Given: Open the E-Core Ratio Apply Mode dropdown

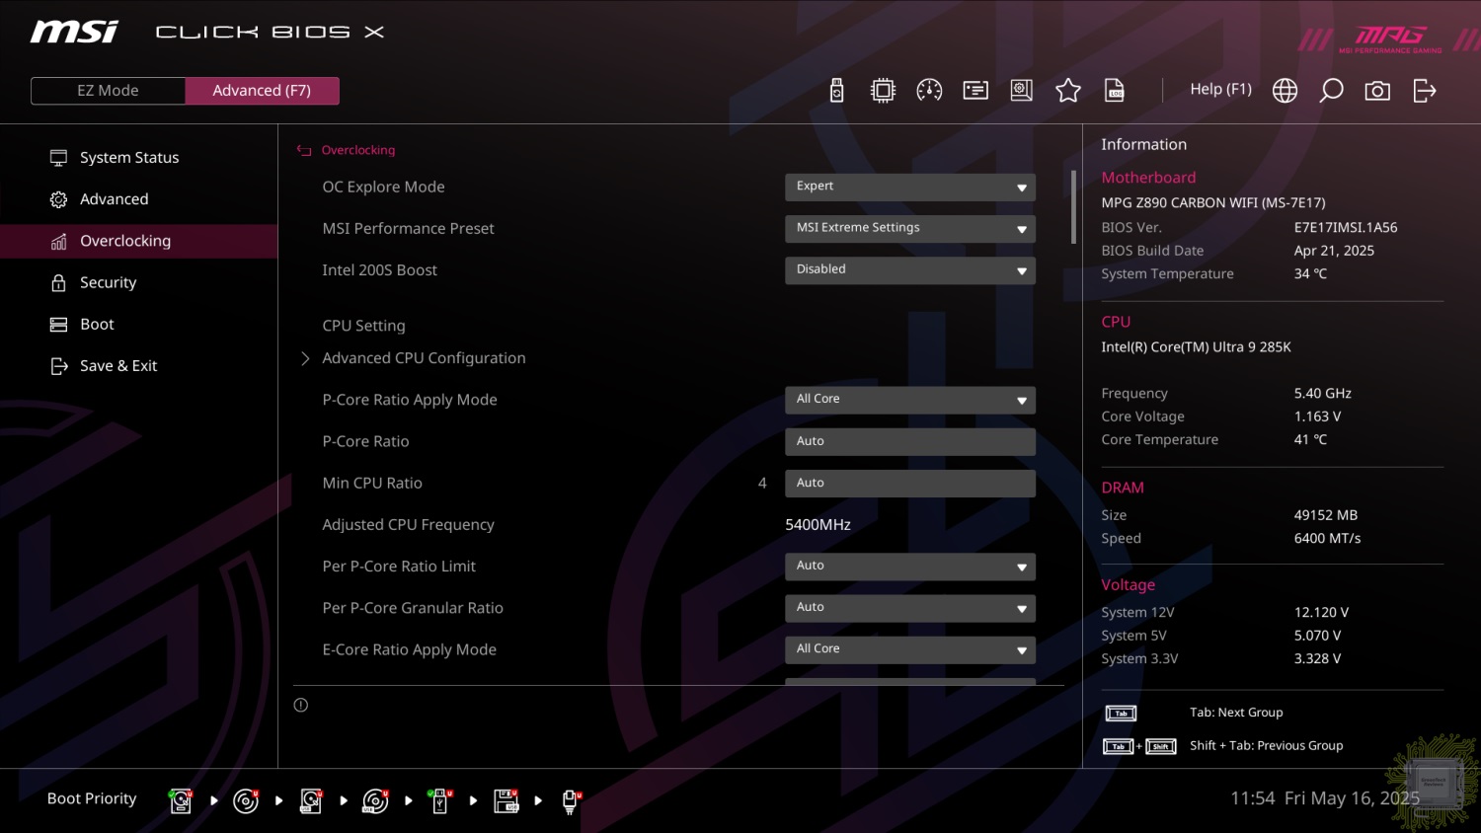Looking at the screenshot, I should 910,649.
